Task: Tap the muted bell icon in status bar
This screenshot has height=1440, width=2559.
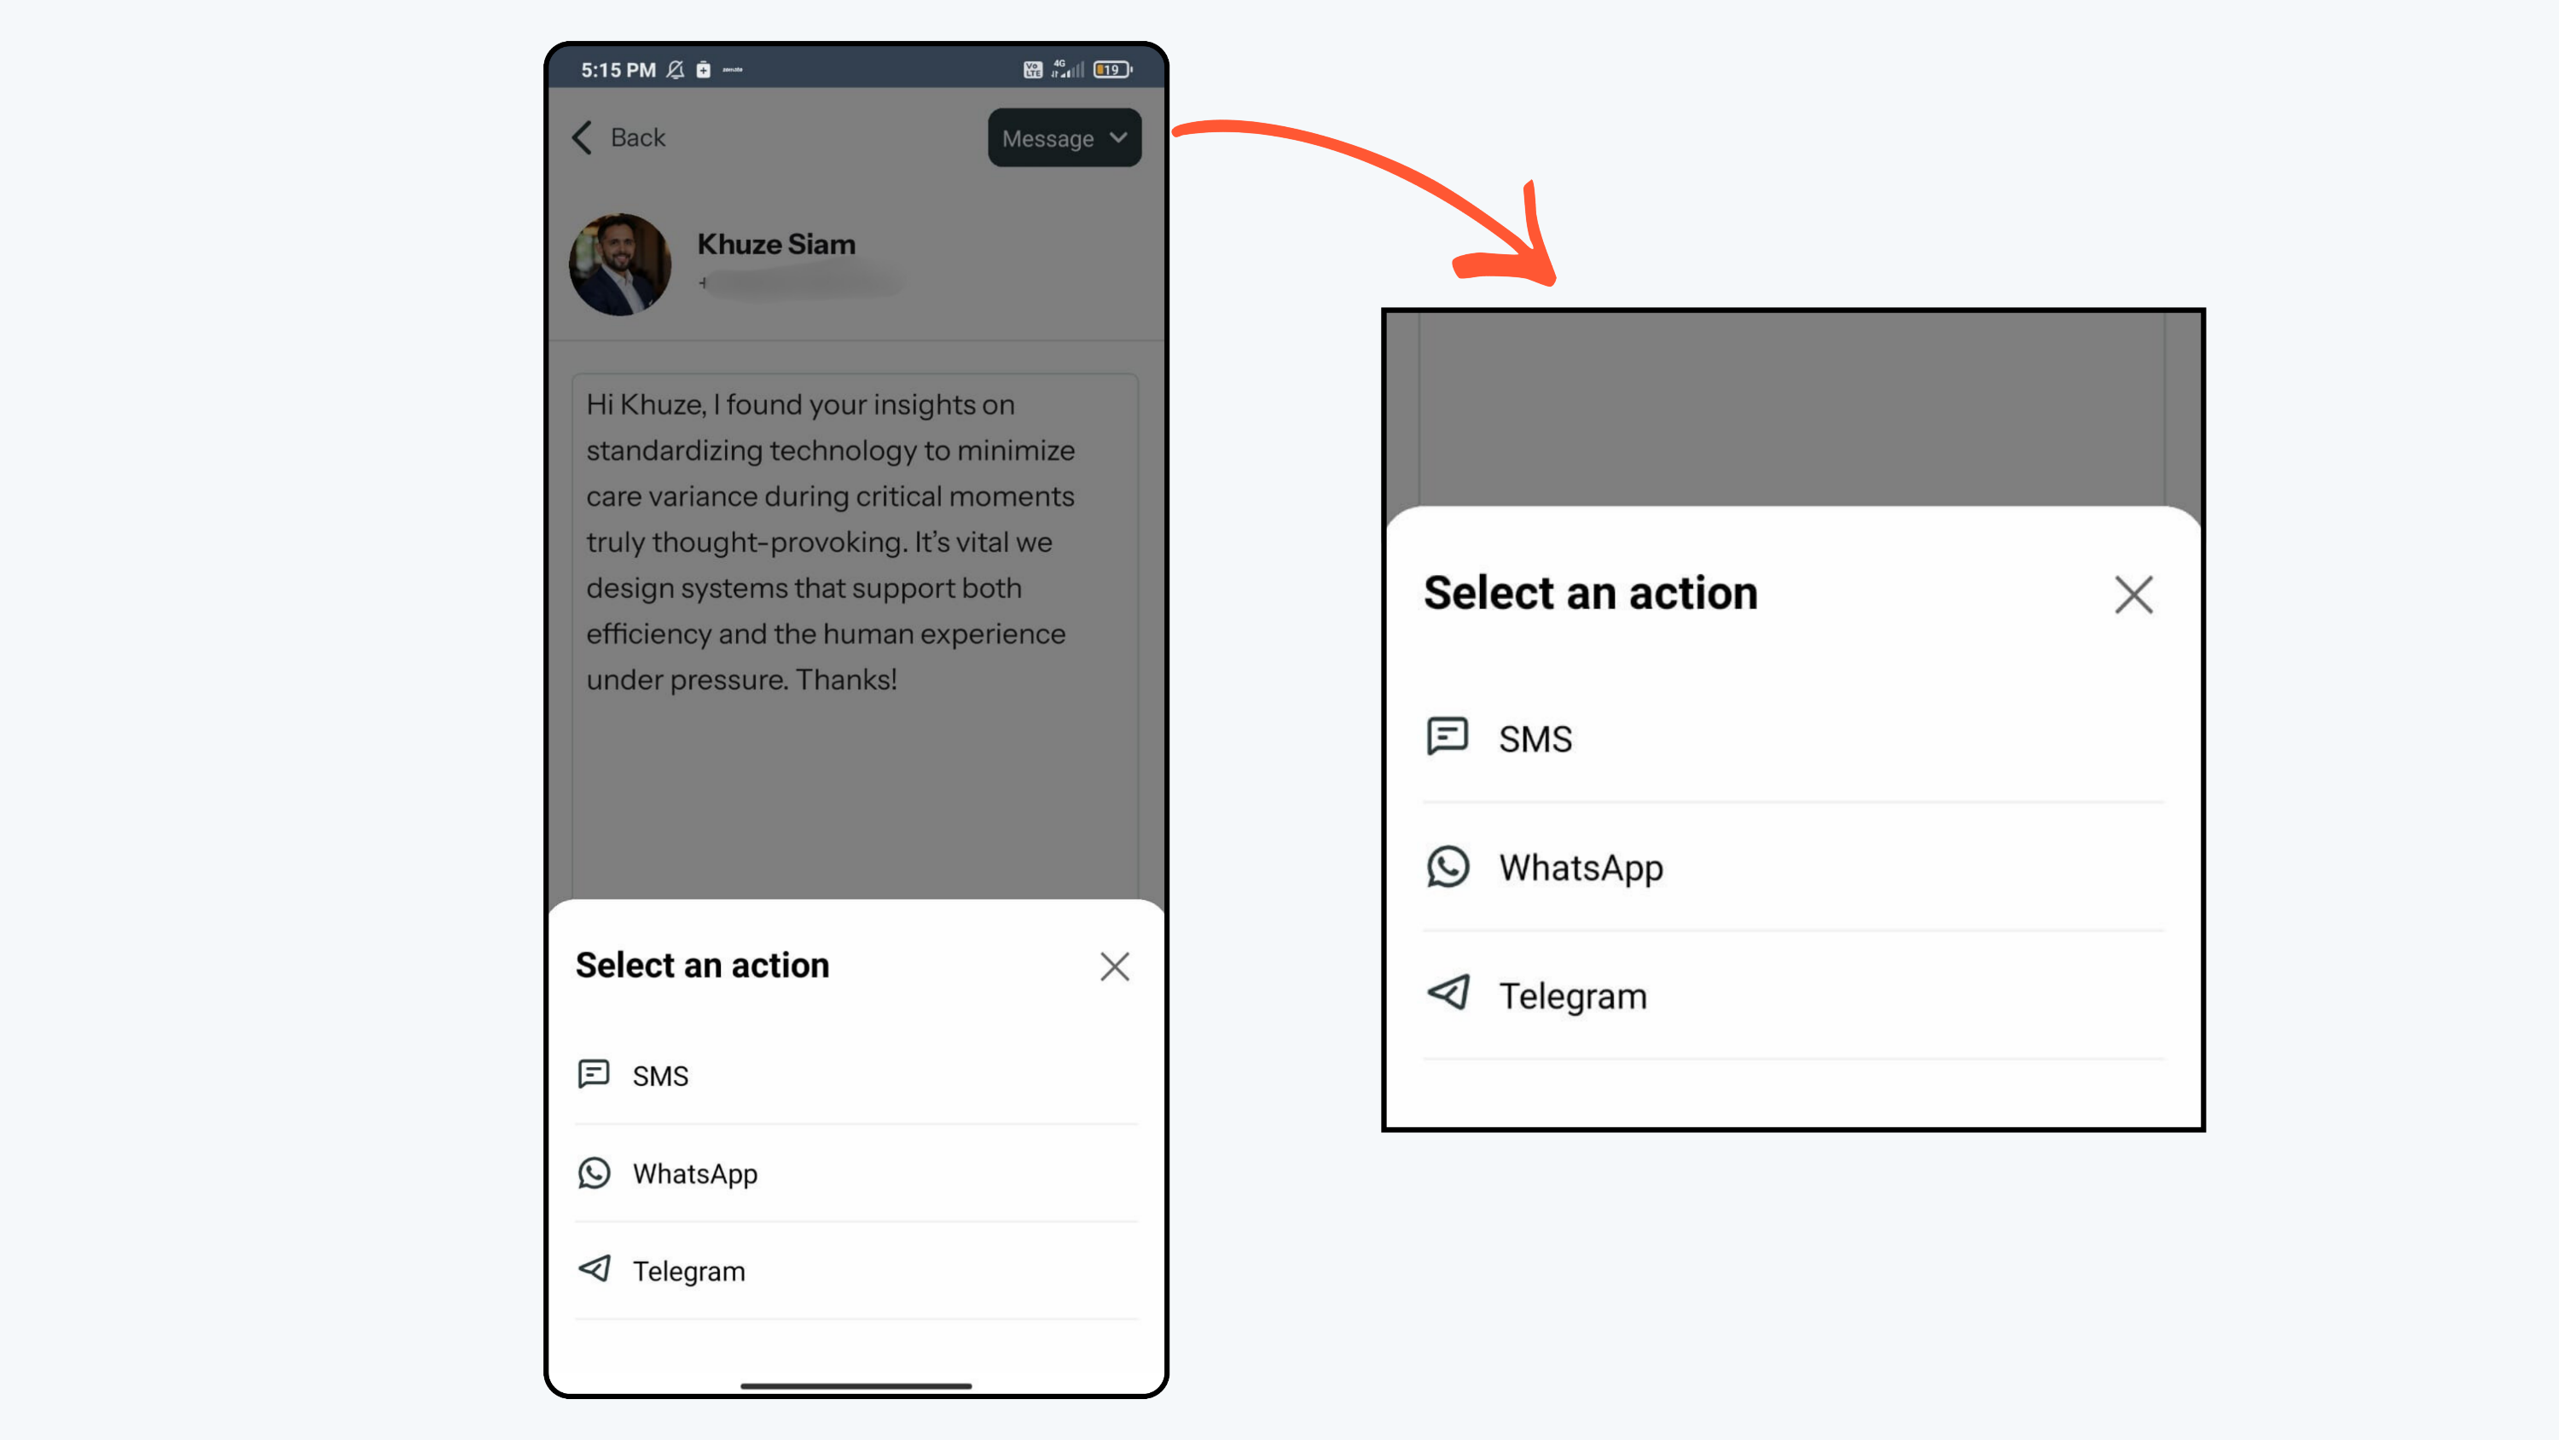Action: point(676,70)
